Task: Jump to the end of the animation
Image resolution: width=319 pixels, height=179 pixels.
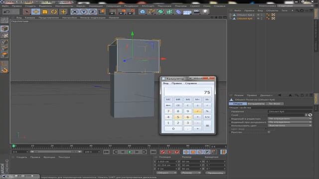Action: pyautogui.click(x=153, y=152)
